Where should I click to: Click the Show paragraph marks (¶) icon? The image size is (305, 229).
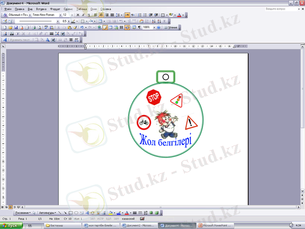pos(139,27)
